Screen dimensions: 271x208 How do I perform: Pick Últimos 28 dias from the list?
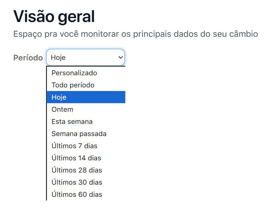click(77, 170)
